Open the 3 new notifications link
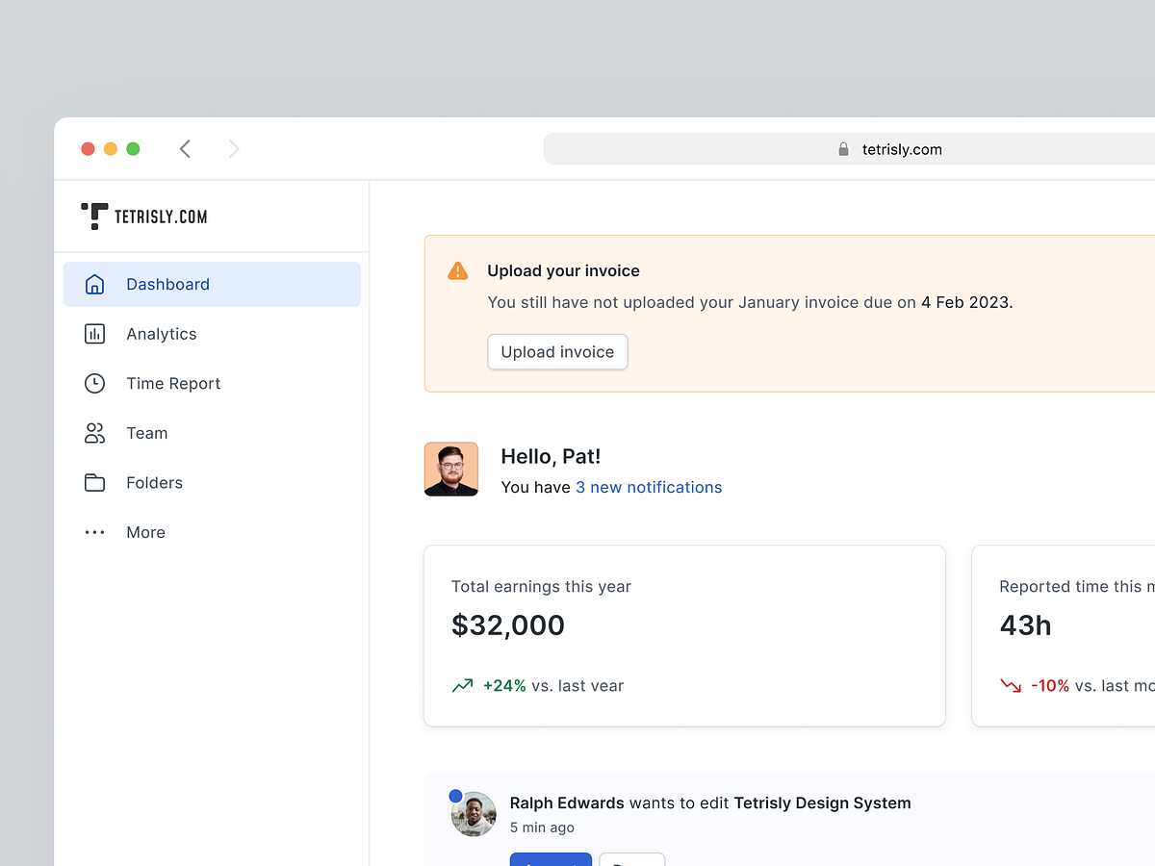Viewport: 1155px width, 866px height. pos(649,487)
